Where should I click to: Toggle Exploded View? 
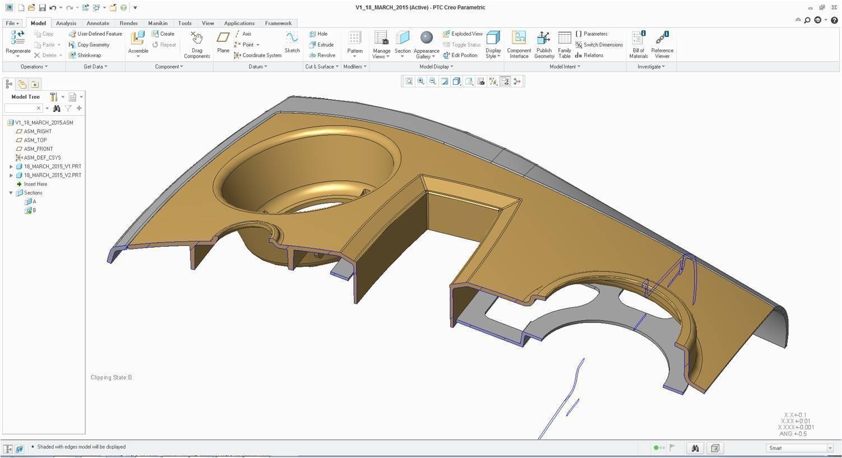tap(462, 34)
